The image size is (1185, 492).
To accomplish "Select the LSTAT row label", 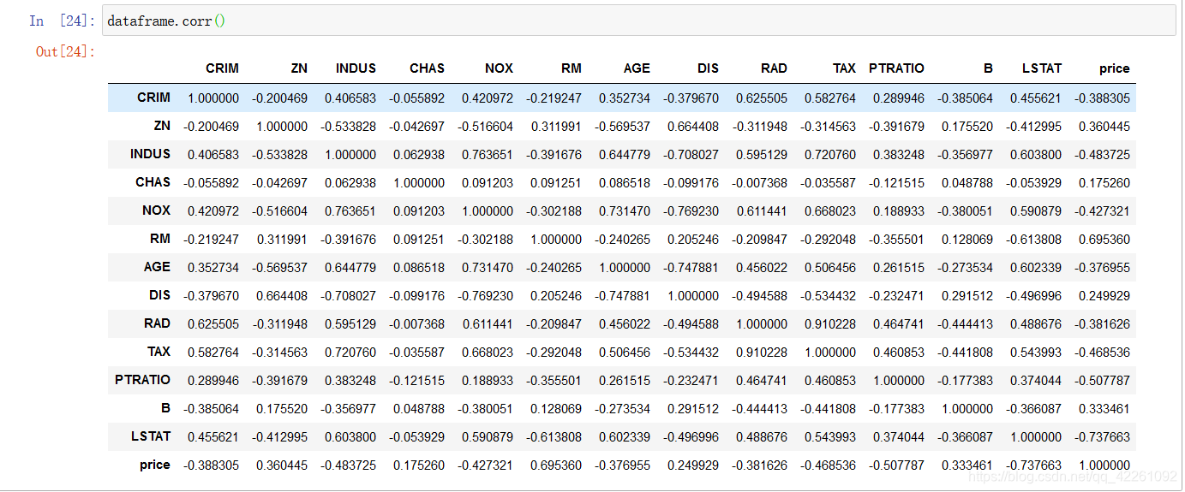I will click(151, 436).
